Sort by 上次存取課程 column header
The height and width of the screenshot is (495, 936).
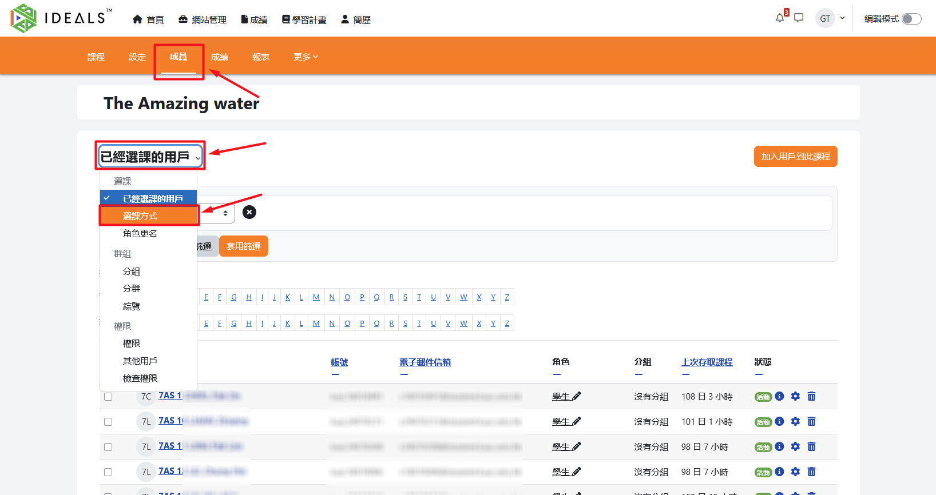[x=707, y=362]
